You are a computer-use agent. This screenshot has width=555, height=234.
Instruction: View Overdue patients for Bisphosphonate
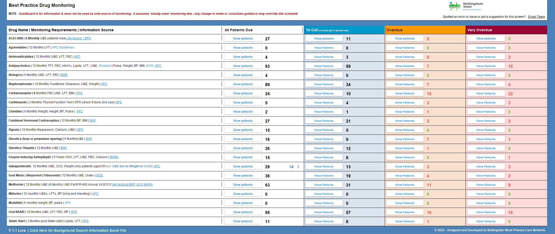(404, 84)
